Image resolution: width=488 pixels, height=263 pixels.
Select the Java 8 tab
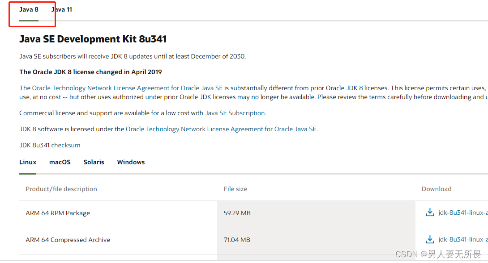(x=29, y=10)
